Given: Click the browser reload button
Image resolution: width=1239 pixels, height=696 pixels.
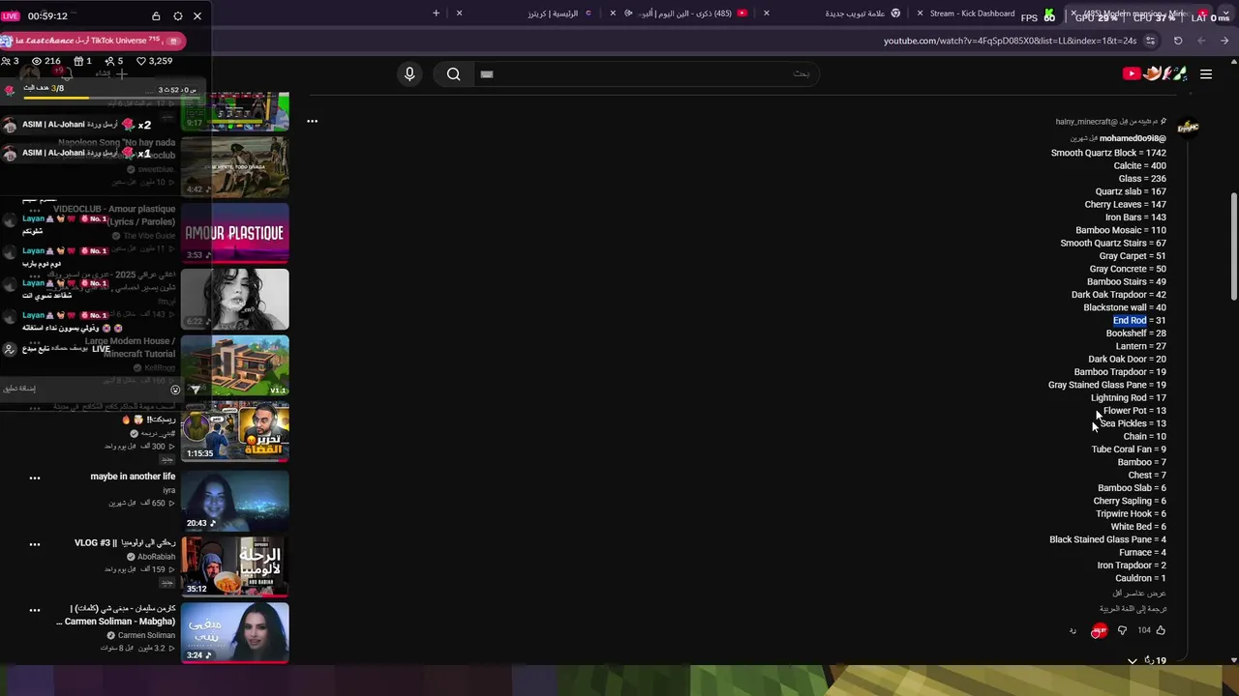Looking at the screenshot, I should click(1178, 41).
